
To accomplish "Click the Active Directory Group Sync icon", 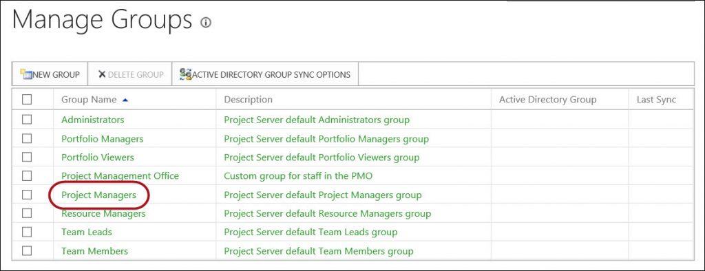I will tap(186, 74).
